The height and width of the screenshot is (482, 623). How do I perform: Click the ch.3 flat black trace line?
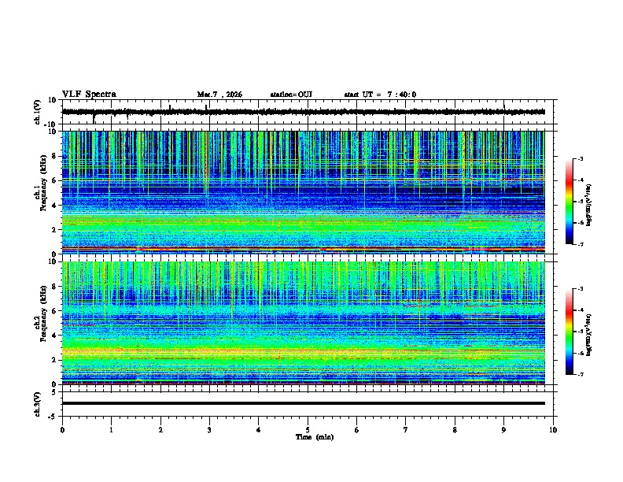point(304,403)
